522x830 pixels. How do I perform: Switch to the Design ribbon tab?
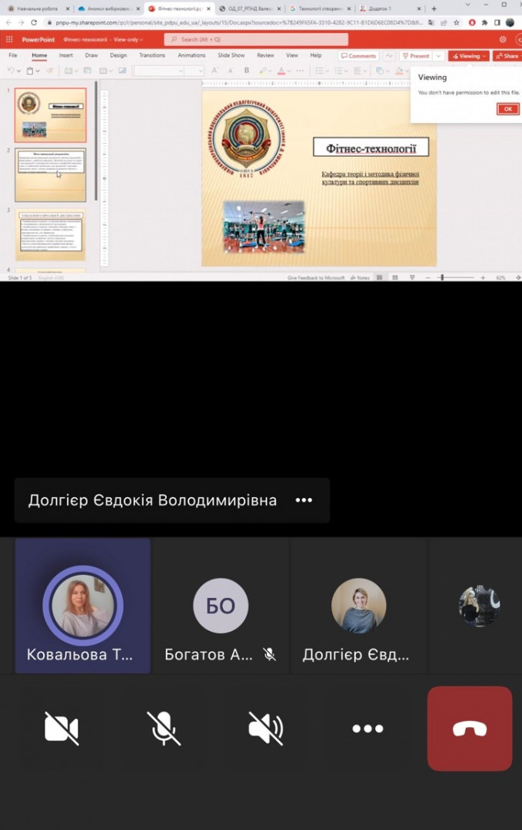[x=118, y=55]
